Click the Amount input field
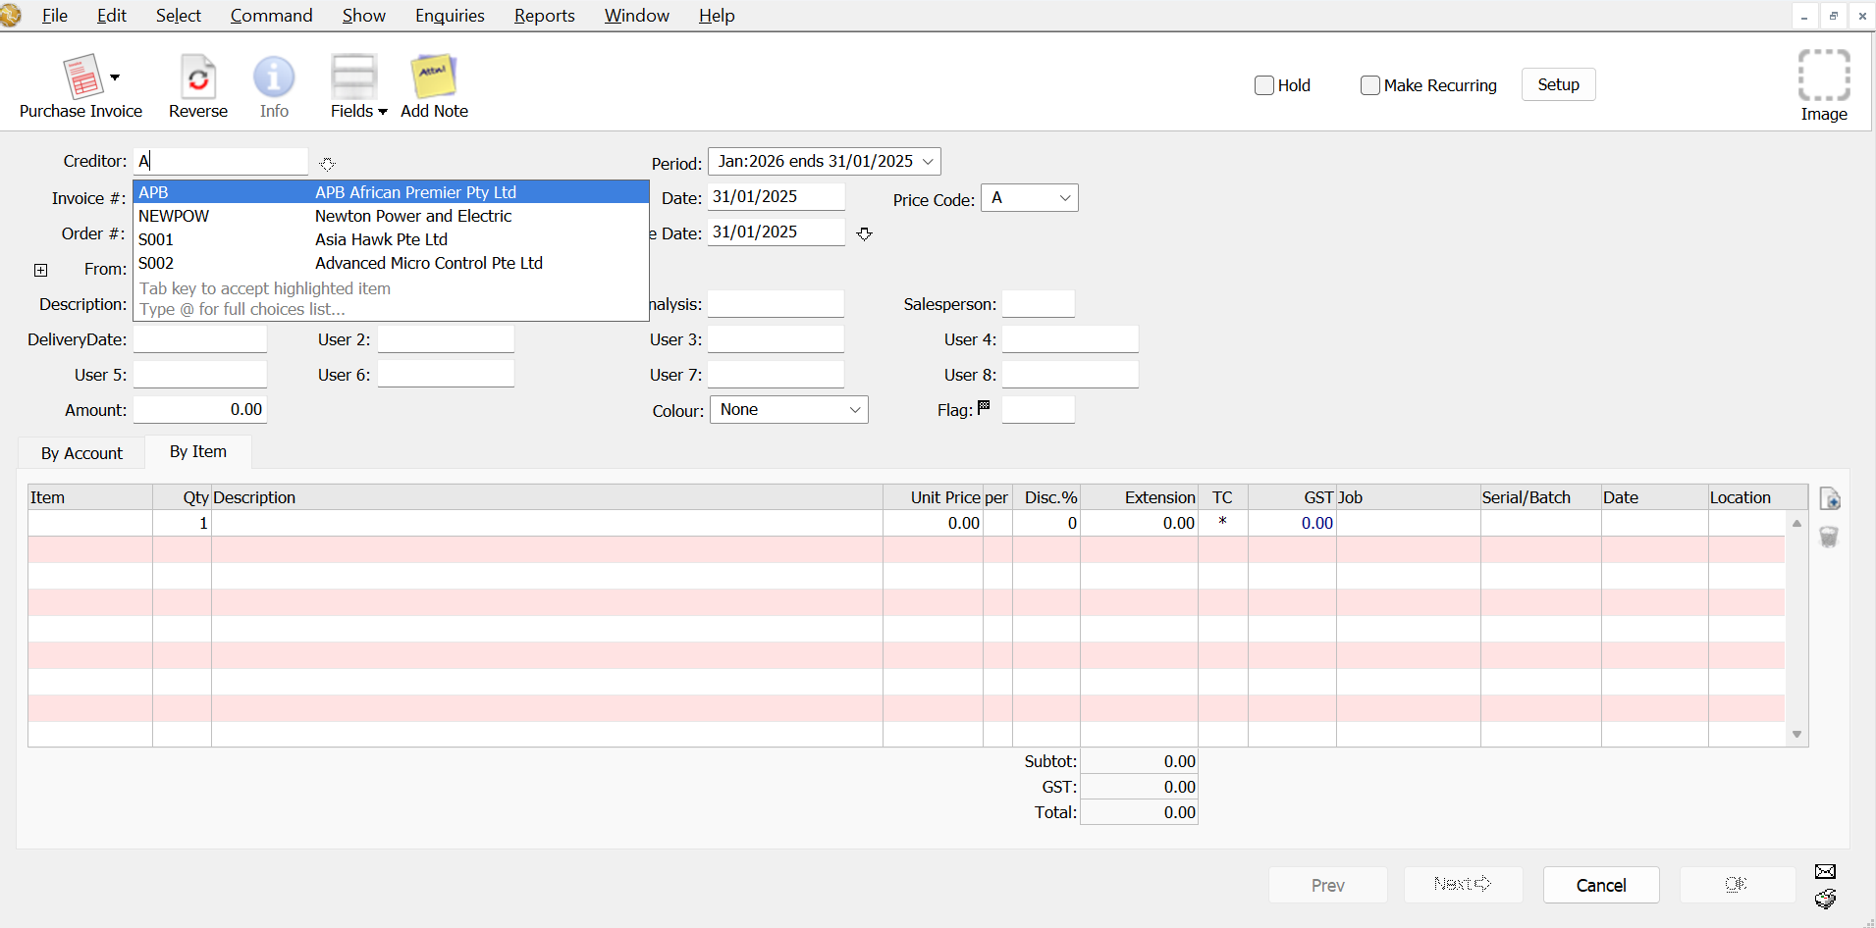Viewport: 1876px width, 928px height. [200, 410]
